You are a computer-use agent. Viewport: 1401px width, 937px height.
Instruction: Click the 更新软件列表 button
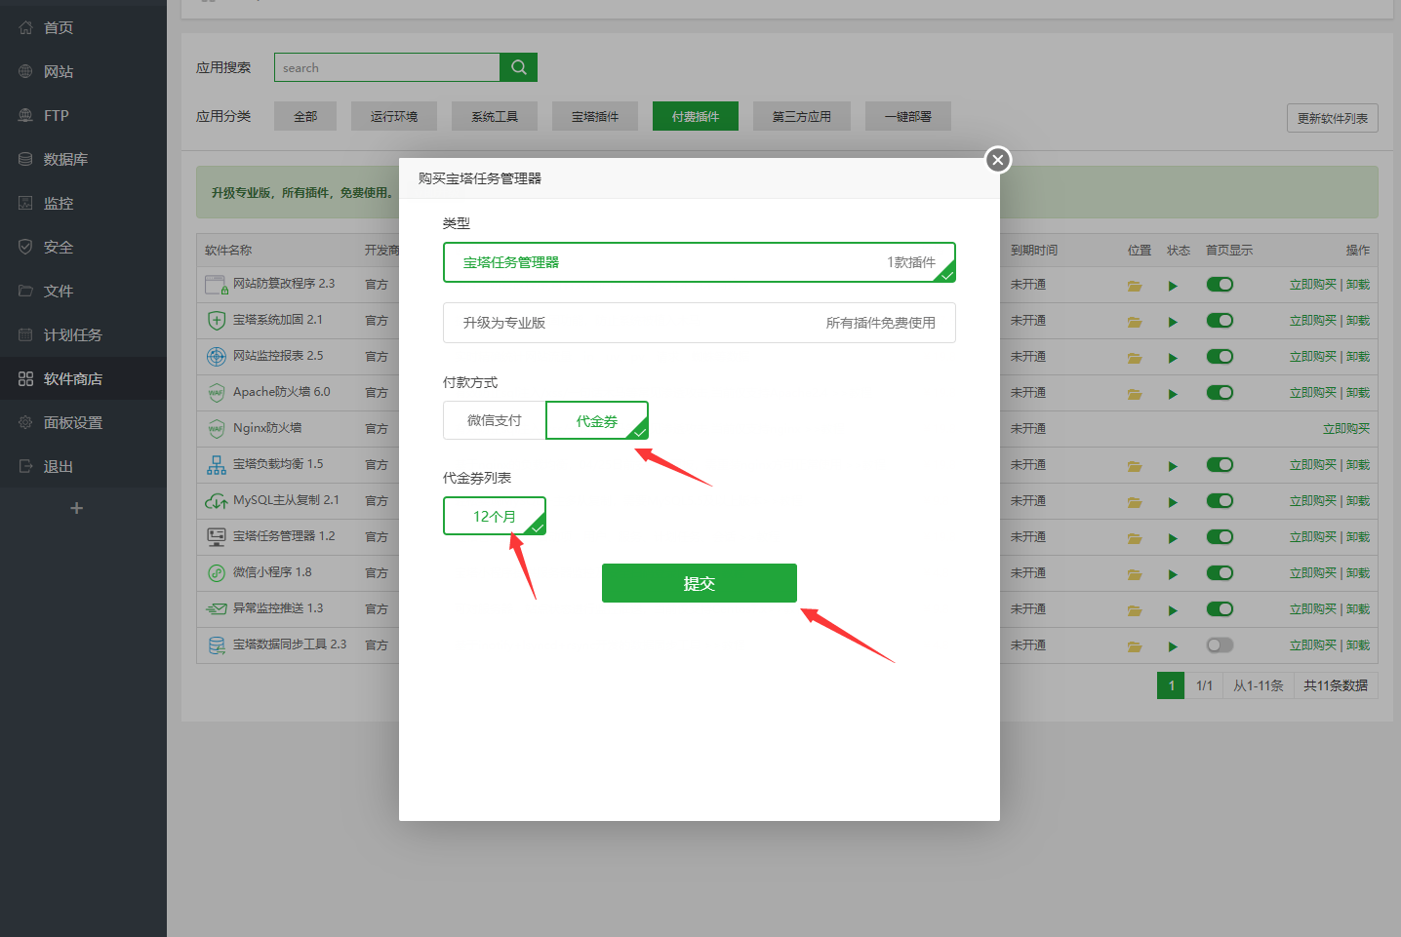[x=1333, y=118]
